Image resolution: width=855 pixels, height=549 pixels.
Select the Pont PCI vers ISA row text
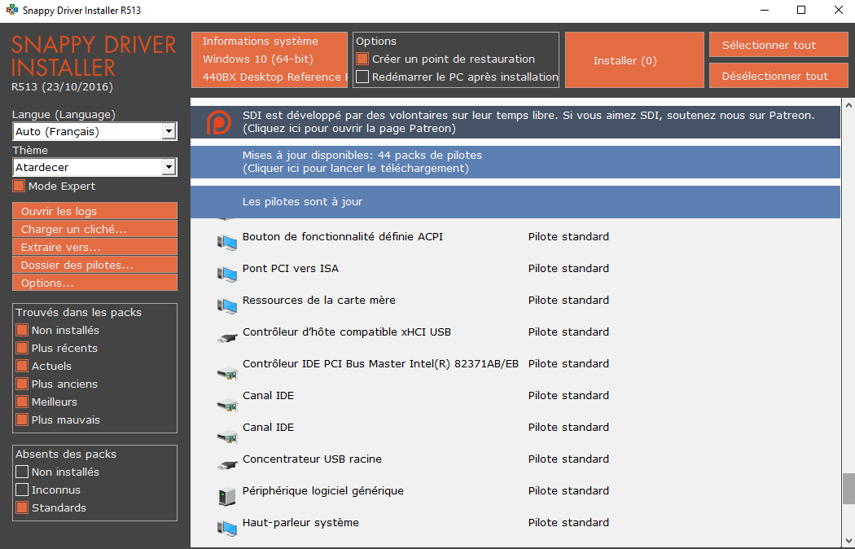(x=291, y=268)
